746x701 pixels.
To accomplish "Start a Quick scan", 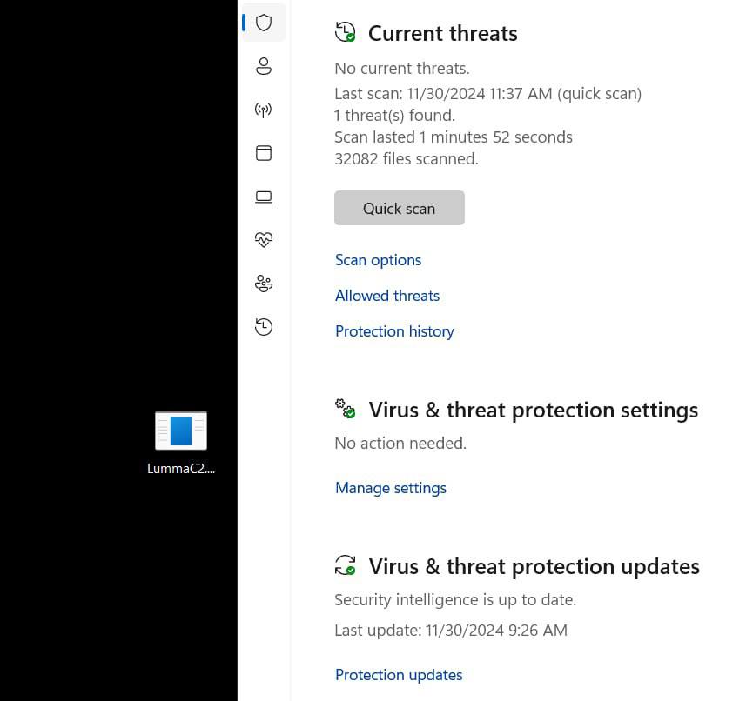I will (399, 208).
